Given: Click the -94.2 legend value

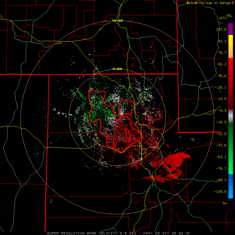Looking at the screenshot, I should pyautogui.click(x=221, y=180).
